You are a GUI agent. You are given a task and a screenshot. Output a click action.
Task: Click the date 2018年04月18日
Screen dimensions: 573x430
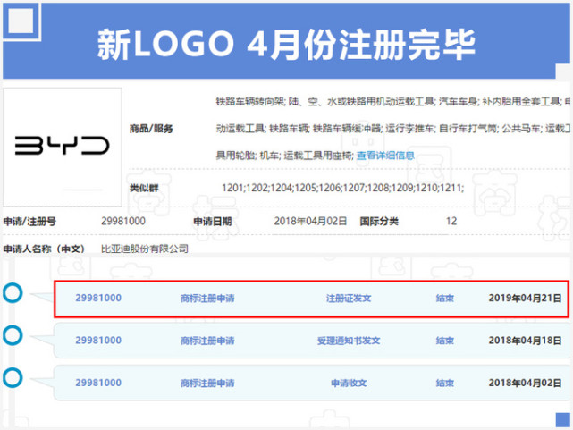[x=525, y=341]
